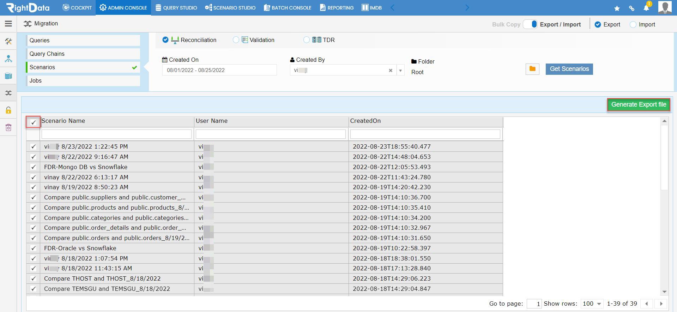
Task: Open Batch Console tab
Action: [288, 7]
